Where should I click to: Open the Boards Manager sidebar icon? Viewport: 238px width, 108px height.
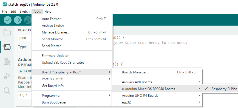7,47
